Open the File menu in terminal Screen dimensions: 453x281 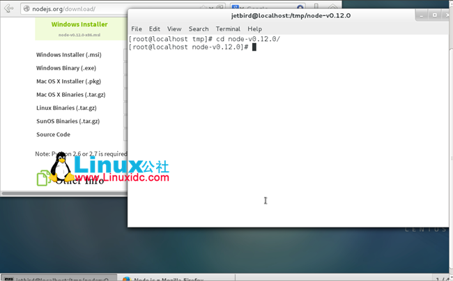click(137, 29)
